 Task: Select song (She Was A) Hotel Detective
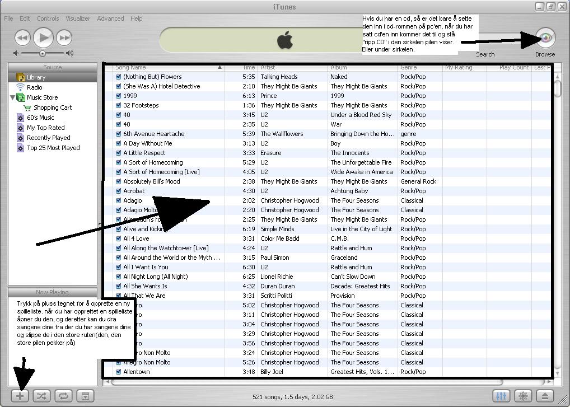[162, 86]
